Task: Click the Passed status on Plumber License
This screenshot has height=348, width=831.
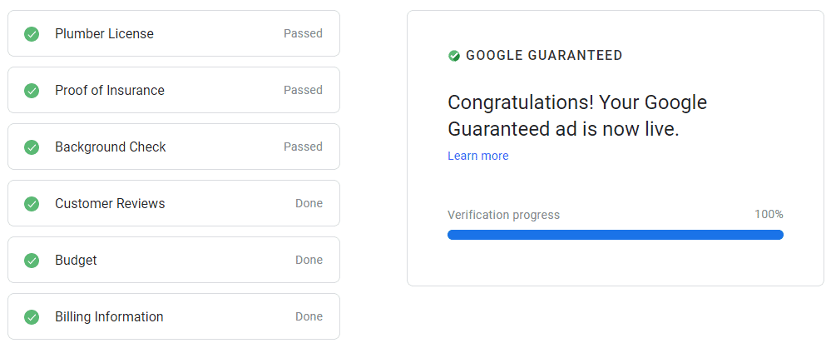Action: click(x=303, y=34)
